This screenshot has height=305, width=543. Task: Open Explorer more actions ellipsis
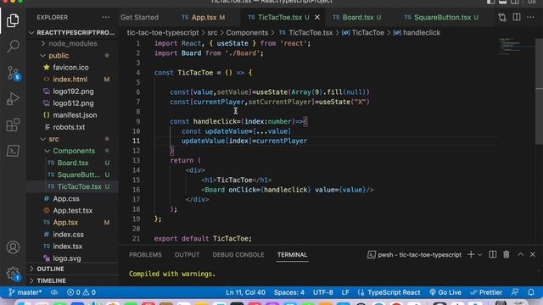(x=105, y=17)
